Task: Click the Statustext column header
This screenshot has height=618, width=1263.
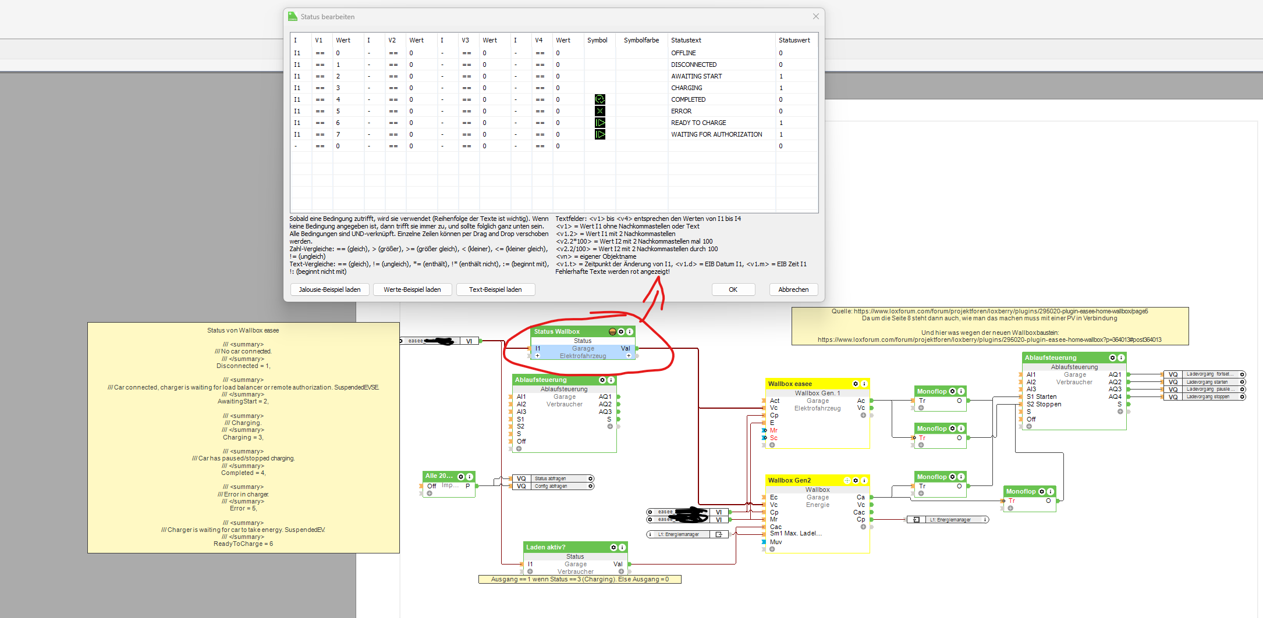Action: click(686, 40)
